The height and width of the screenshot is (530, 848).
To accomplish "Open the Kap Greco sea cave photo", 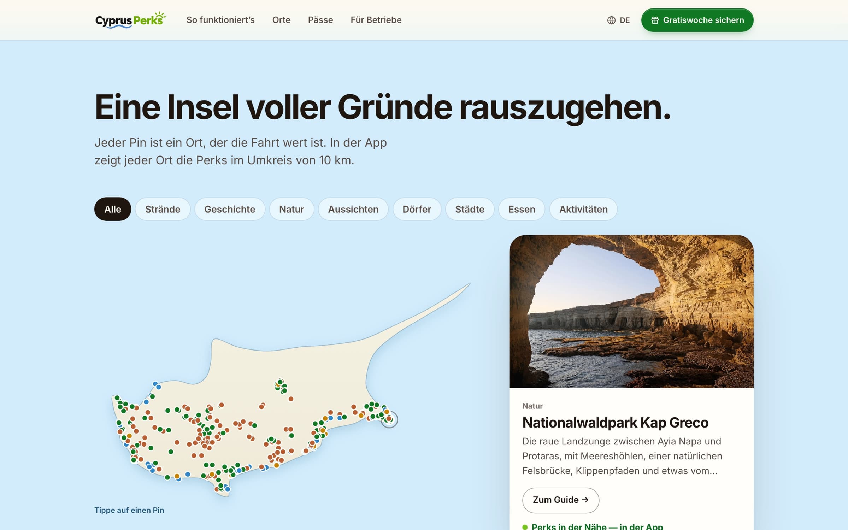I will pos(631,311).
